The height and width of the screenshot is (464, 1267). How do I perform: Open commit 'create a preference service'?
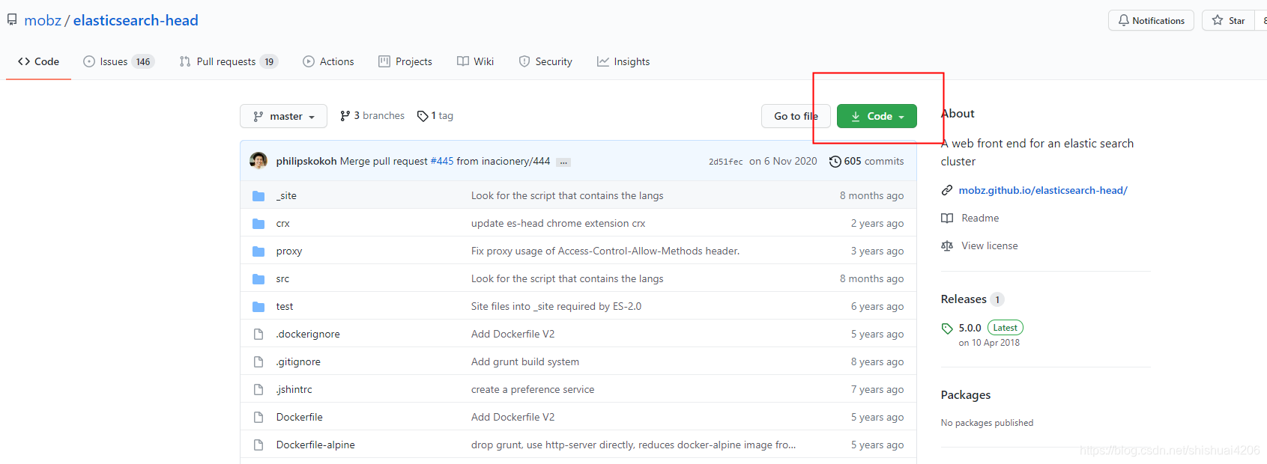coord(533,390)
